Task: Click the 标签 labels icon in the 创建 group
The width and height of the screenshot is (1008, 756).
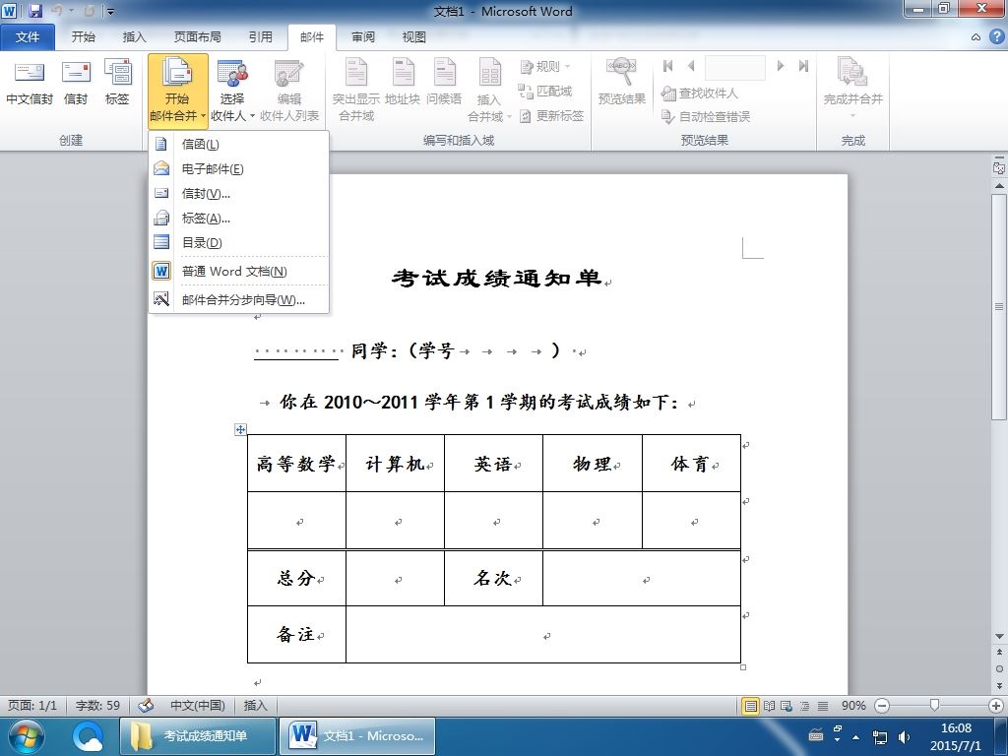Action: [x=117, y=82]
